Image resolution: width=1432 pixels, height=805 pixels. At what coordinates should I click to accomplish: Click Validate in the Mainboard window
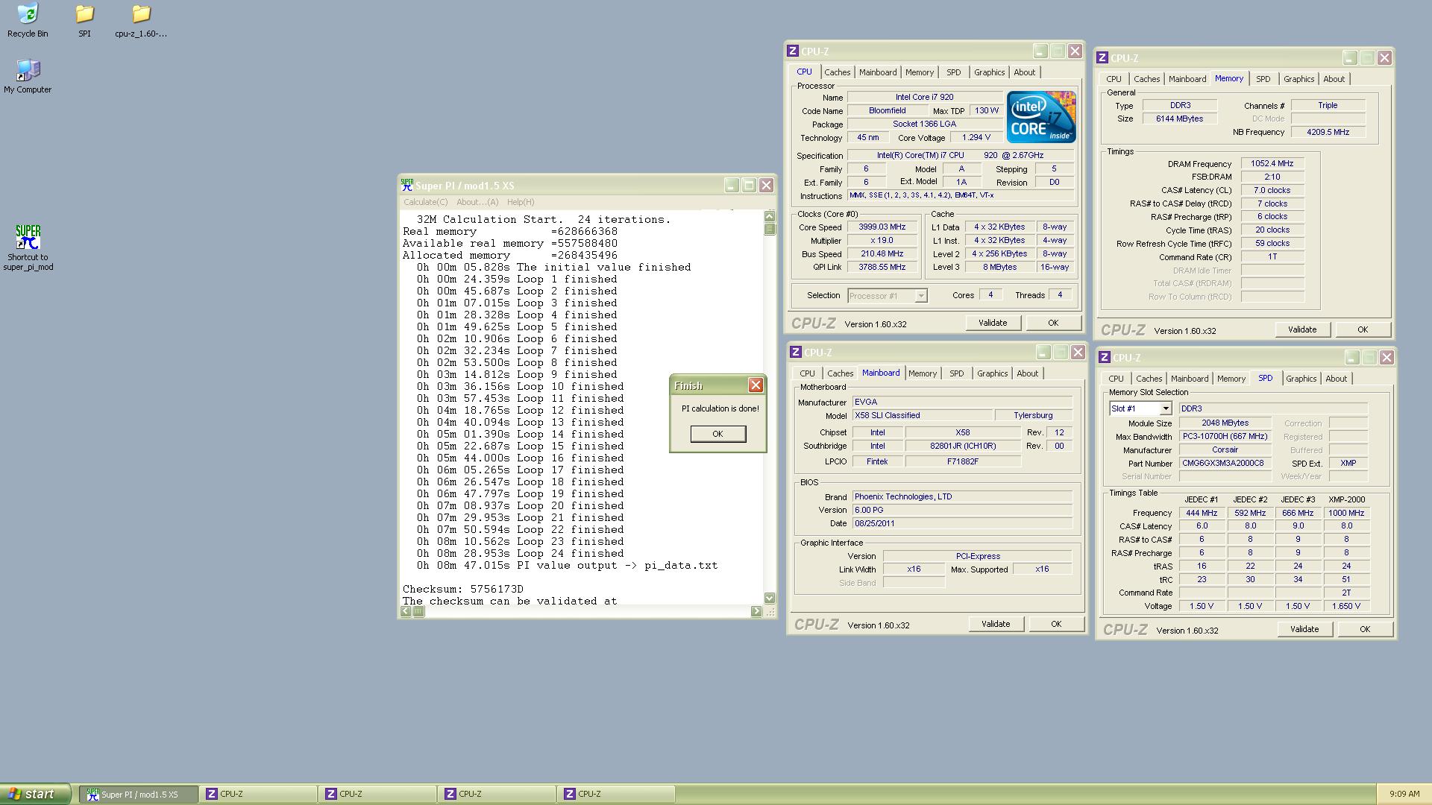pos(996,624)
